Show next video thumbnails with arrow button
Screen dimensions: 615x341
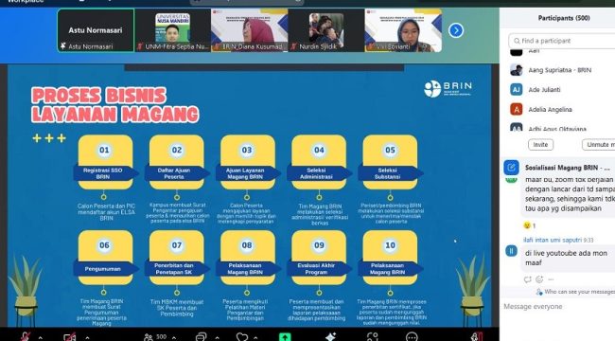[456, 30]
